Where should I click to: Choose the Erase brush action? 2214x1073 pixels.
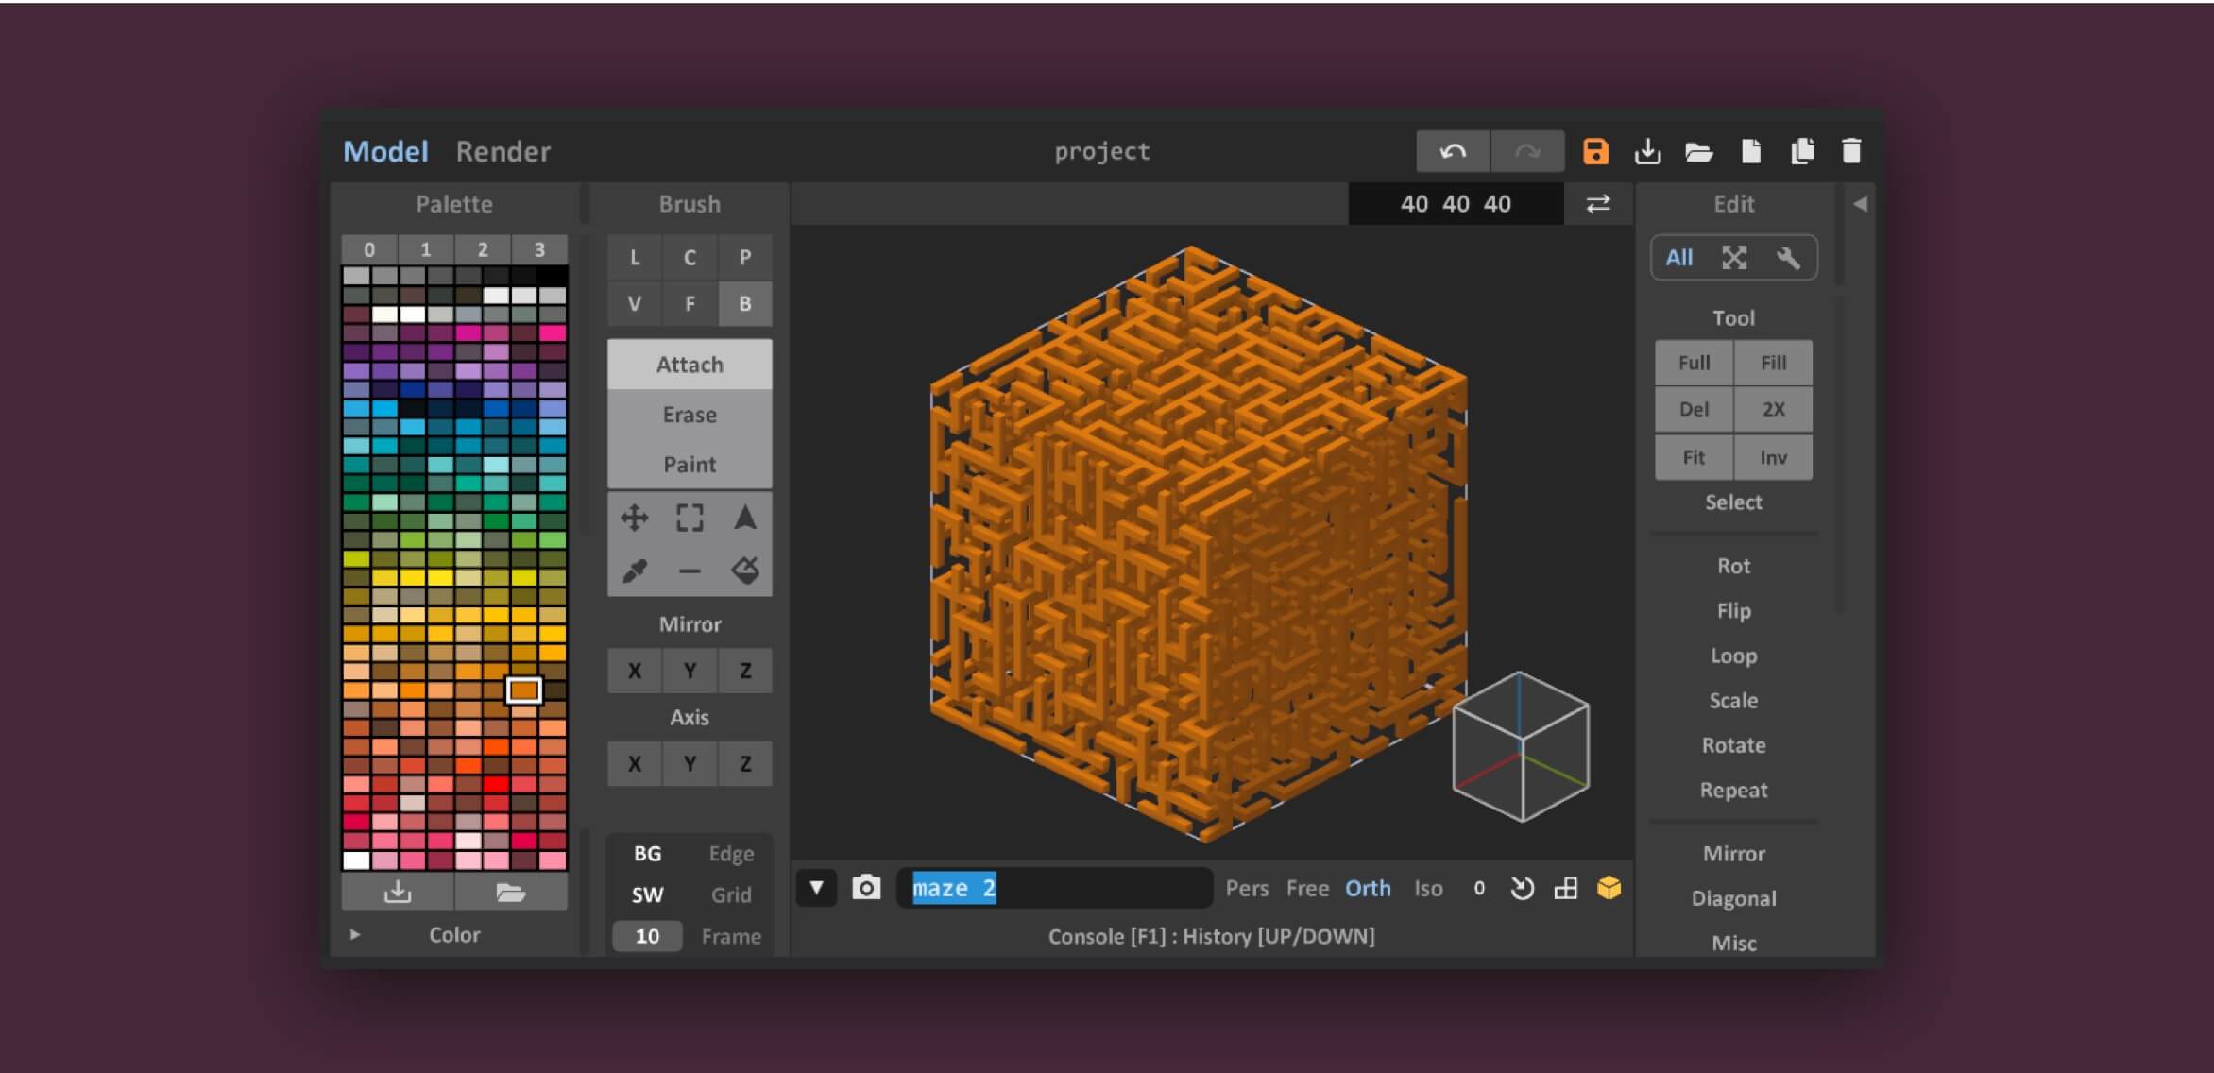(x=690, y=415)
